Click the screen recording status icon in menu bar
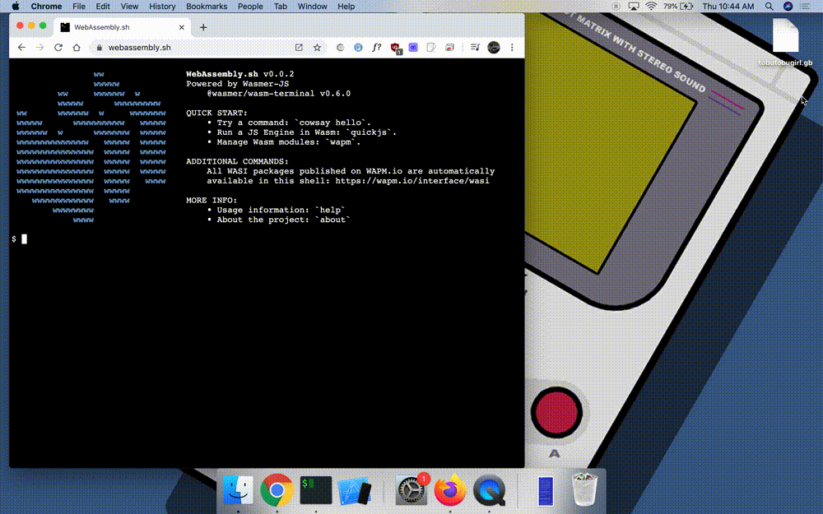This screenshot has height=514, width=823. coord(616,7)
